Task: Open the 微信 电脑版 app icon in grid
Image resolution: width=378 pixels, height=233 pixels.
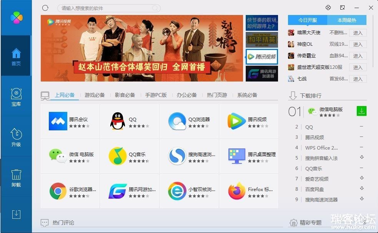Action: [x=58, y=156]
